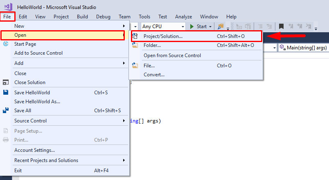Viewport: 329px width, 180px height.
Task: Click the increase indent toolbar icon
Action: pyautogui.click(x=248, y=27)
